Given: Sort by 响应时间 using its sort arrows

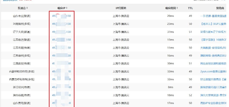Looking at the screenshot, I should [x=177, y=8].
